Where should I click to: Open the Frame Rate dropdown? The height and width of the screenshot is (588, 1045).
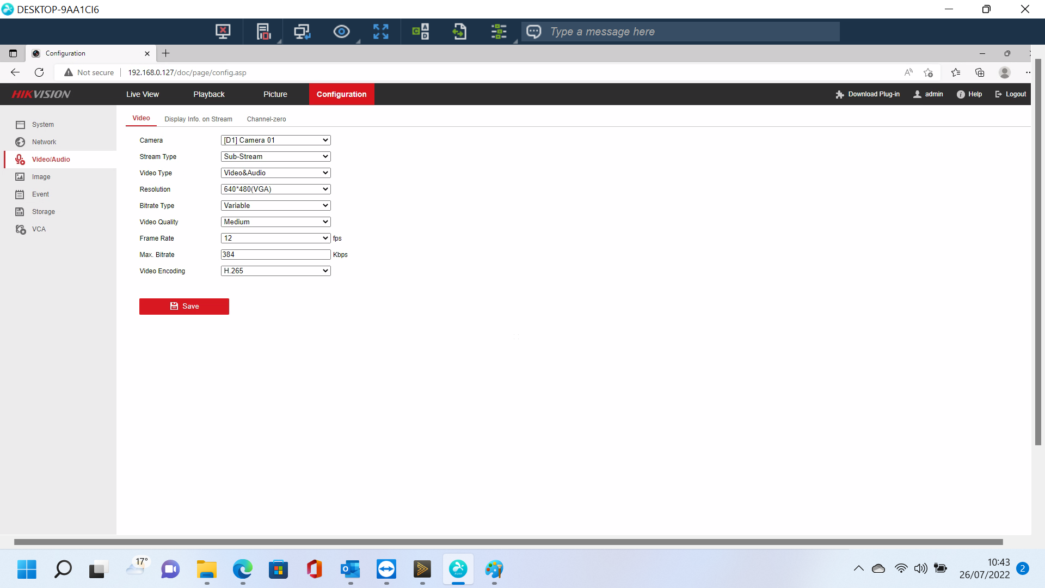coord(275,238)
